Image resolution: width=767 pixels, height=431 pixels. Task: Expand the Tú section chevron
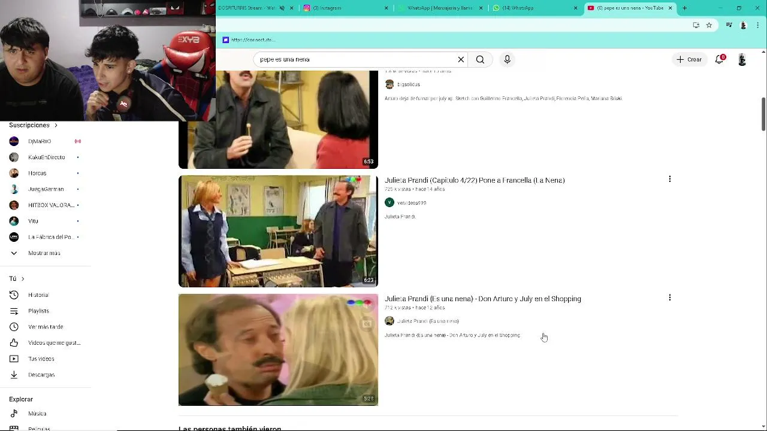click(x=23, y=279)
